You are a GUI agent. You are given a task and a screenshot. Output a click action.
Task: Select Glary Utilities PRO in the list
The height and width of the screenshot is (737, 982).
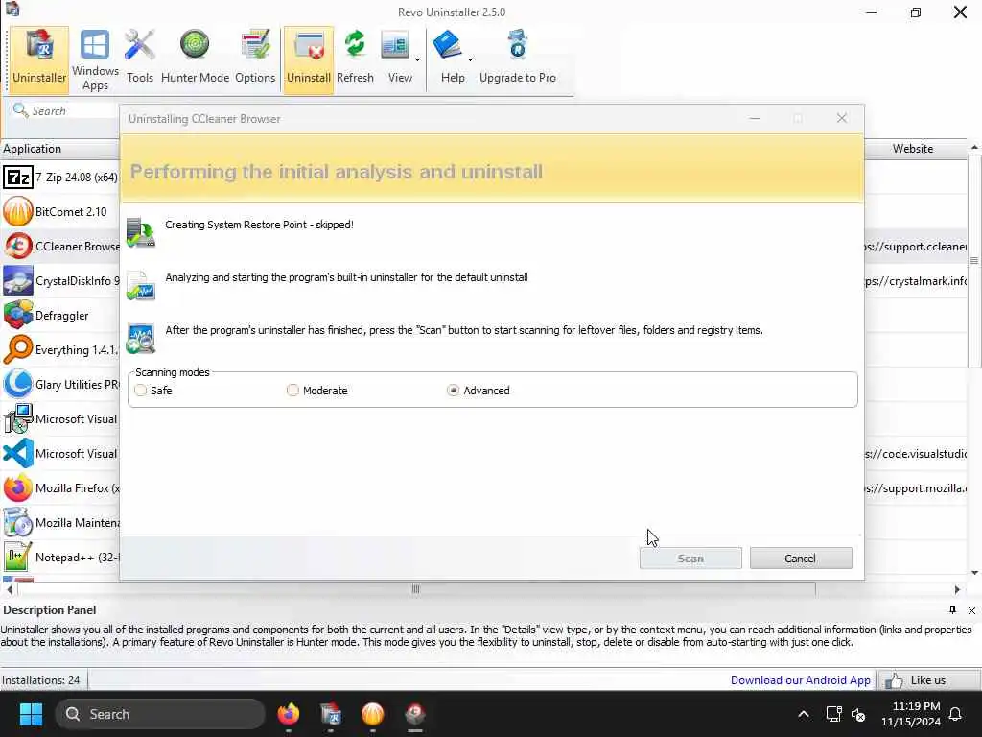point(60,384)
